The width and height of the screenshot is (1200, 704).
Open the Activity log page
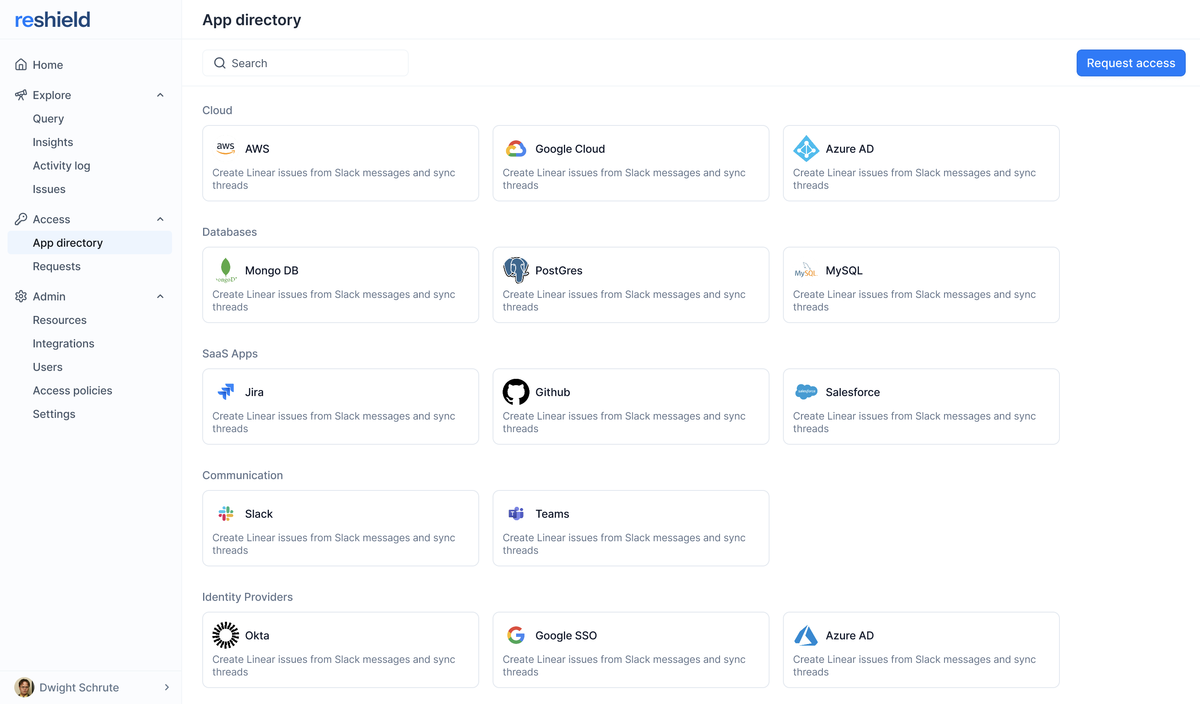(61, 165)
